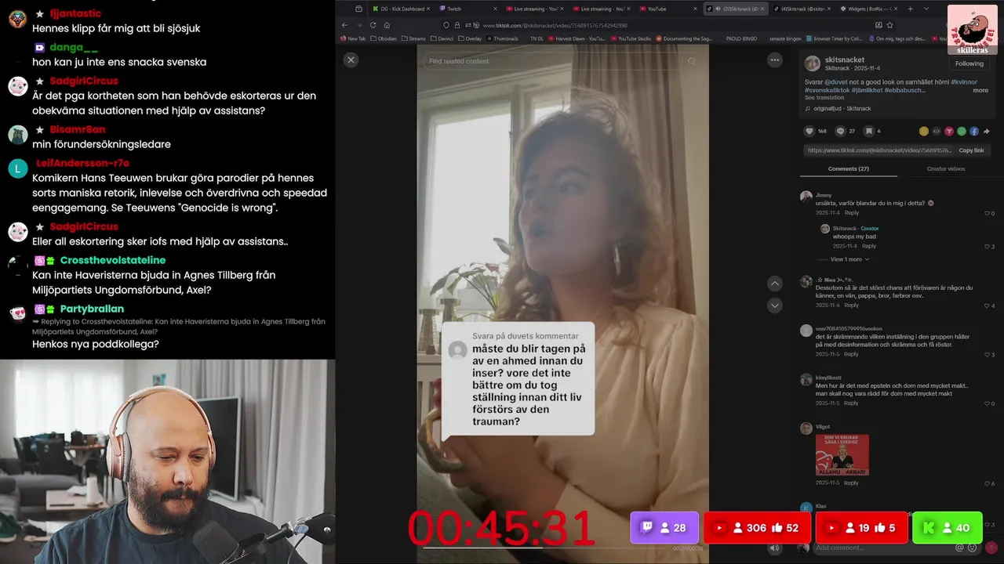Repost with the yellow repost icon
This screenshot has height=564, width=1004.
(x=924, y=131)
